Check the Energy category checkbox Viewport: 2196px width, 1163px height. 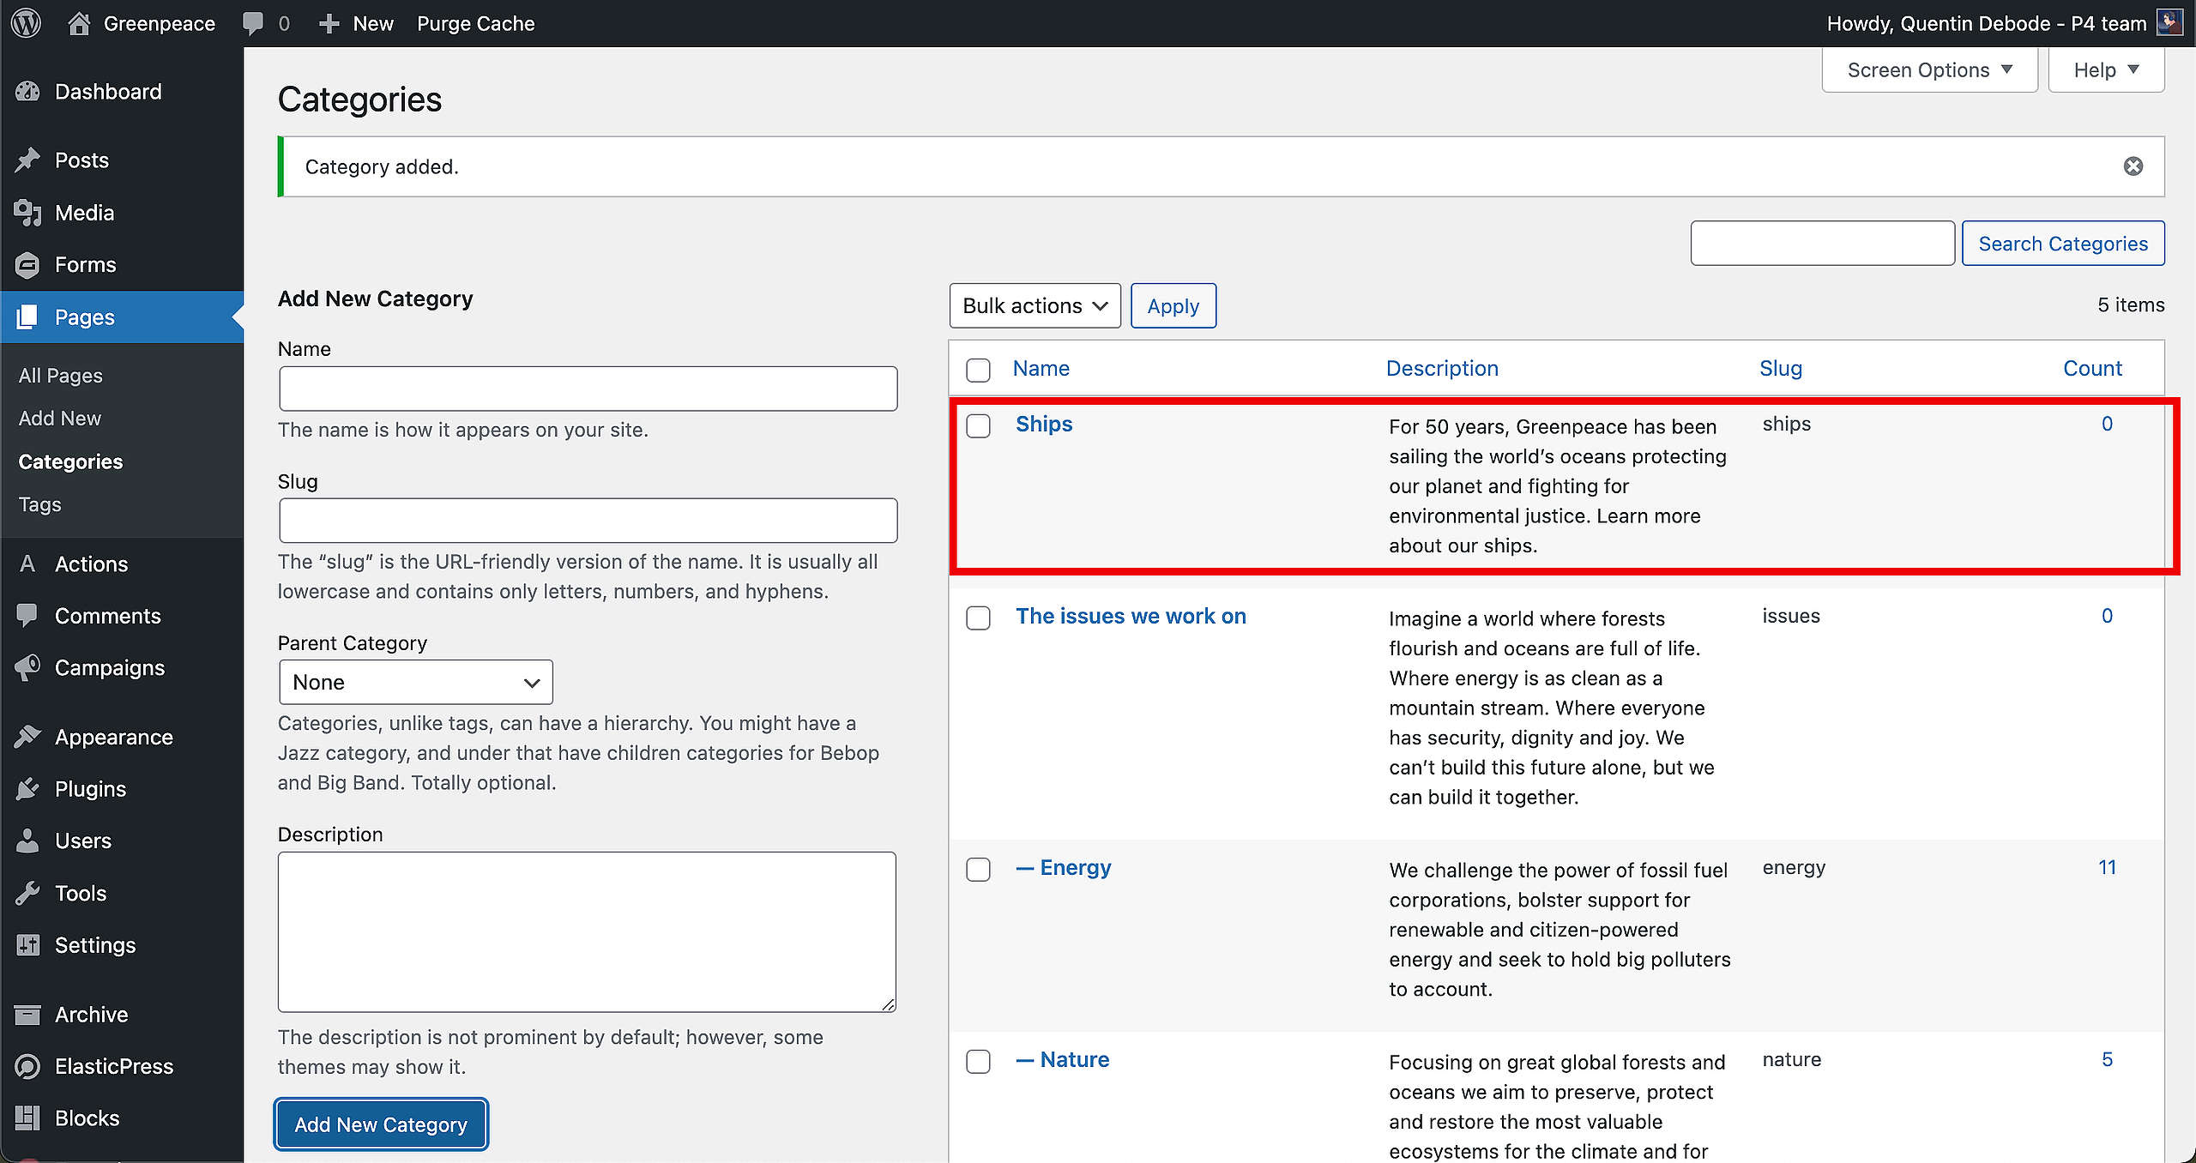[978, 870]
